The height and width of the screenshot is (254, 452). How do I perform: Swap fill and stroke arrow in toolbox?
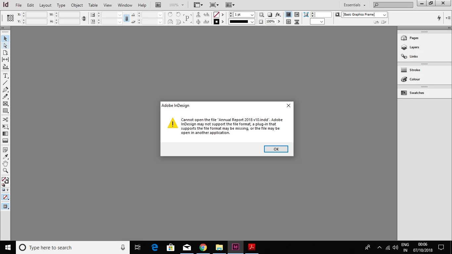7,178
